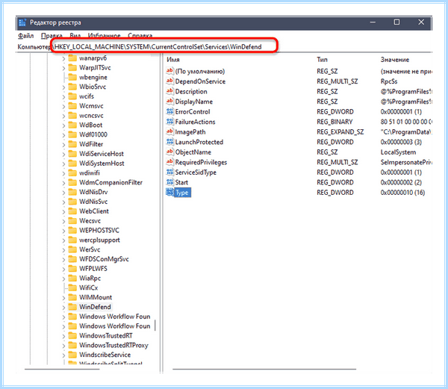Expand the WEPHOSTSVC key arrow

[63, 231]
